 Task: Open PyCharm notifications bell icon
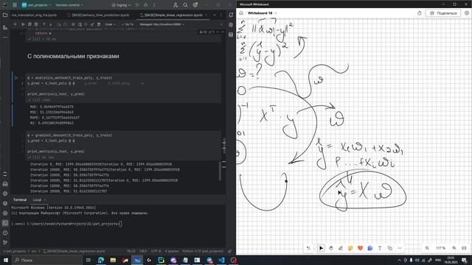point(231,15)
